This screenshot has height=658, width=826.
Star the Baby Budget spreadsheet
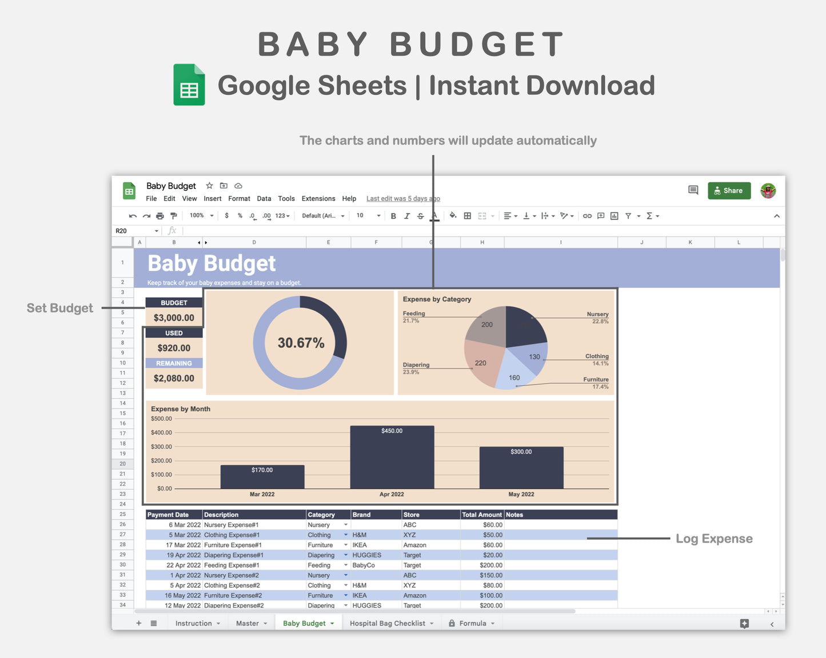[209, 186]
